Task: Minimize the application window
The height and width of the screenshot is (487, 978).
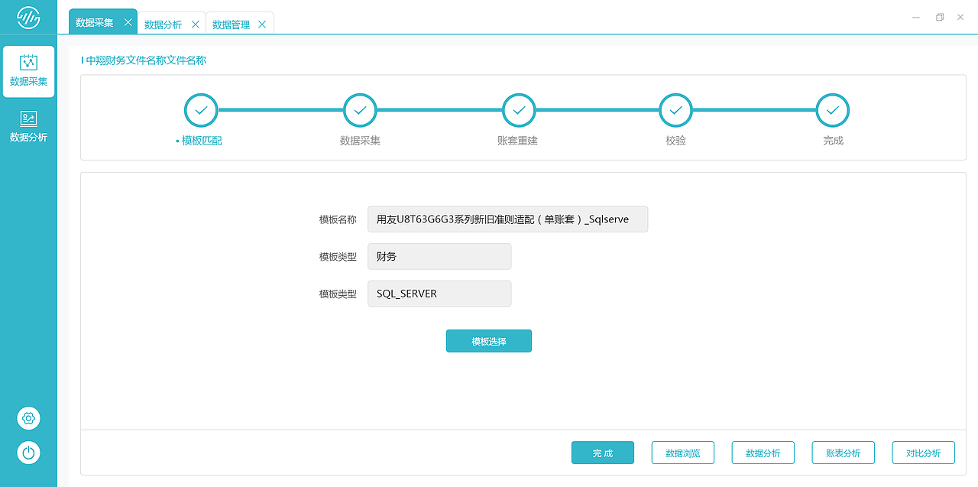Action: (916, 17)
